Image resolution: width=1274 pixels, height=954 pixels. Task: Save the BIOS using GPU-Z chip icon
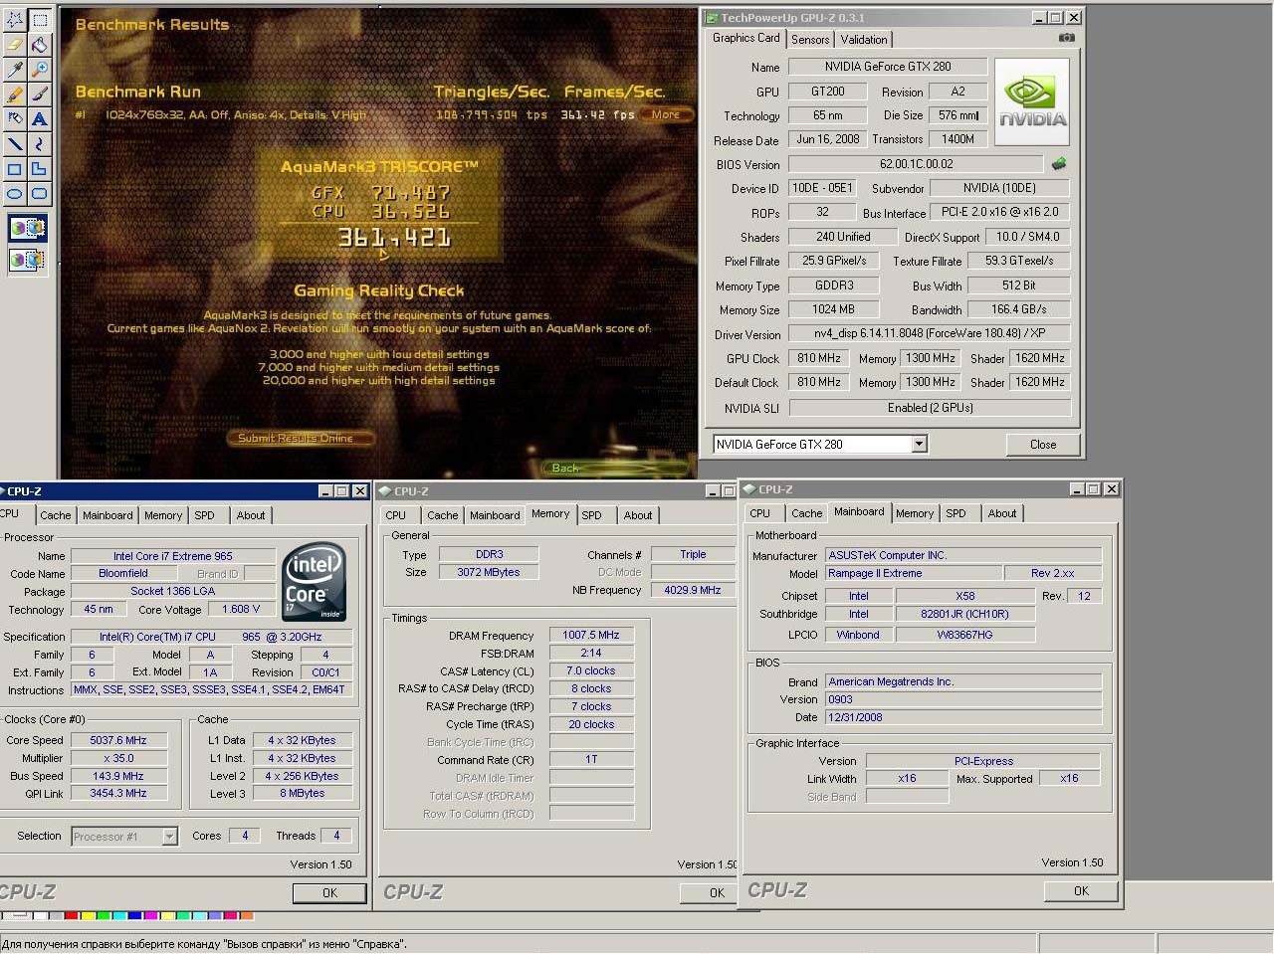pyautogui.click(x=1059, y=163)
